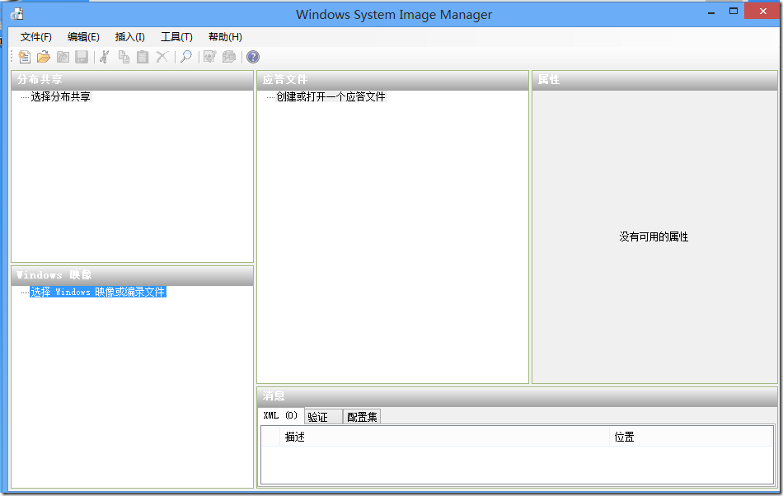Open the 插入(I) menu
The height and width of the screenshot is (496, 783).
(130, 37)
